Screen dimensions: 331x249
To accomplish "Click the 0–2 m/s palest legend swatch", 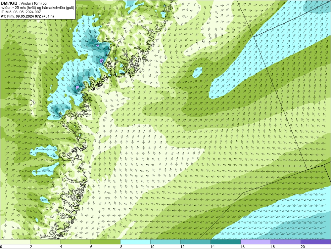I will point(15,242).
